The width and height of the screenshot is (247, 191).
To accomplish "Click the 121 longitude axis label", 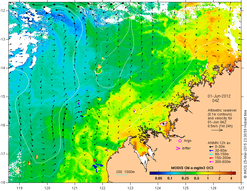I will (75, 188).
